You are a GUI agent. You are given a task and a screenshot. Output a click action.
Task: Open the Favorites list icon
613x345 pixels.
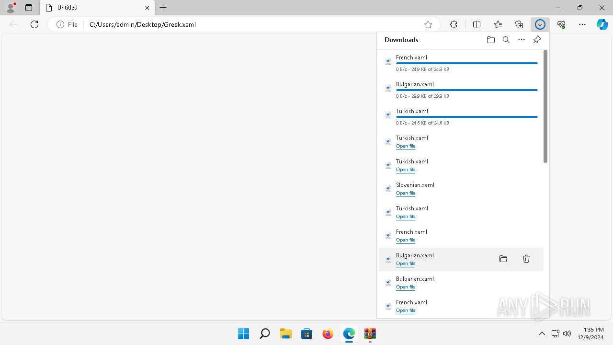pyautogui.click(x=498, y=24)
